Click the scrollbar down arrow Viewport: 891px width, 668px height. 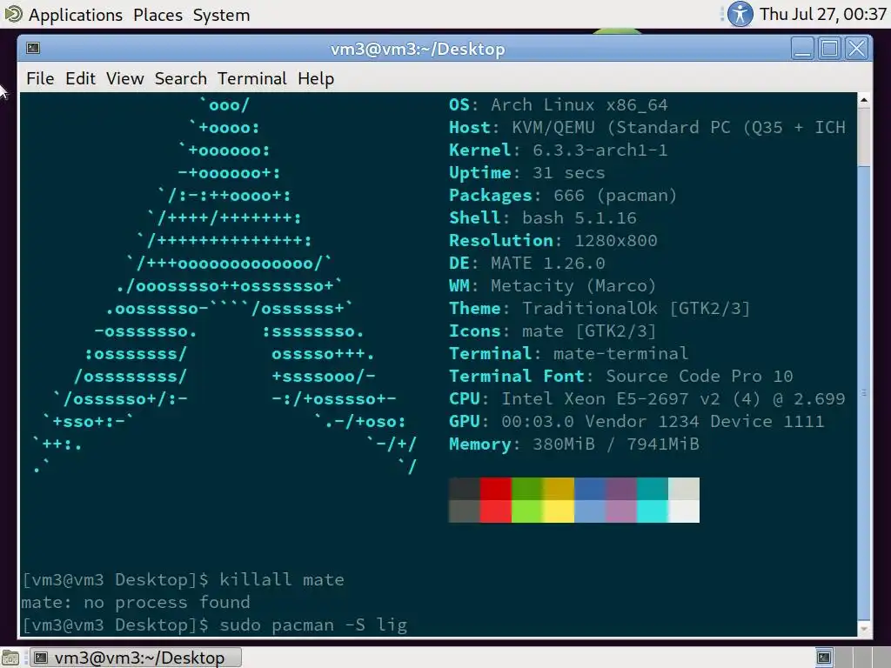[864, 628]
